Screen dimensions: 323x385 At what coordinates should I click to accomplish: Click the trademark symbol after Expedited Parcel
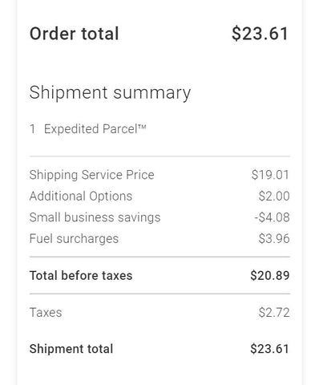pos(142,127)
